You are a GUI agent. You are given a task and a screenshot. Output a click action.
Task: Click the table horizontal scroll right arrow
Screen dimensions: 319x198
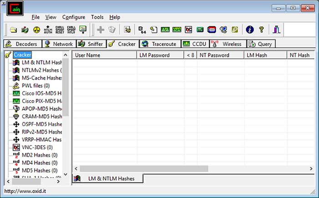coord(311,168)
